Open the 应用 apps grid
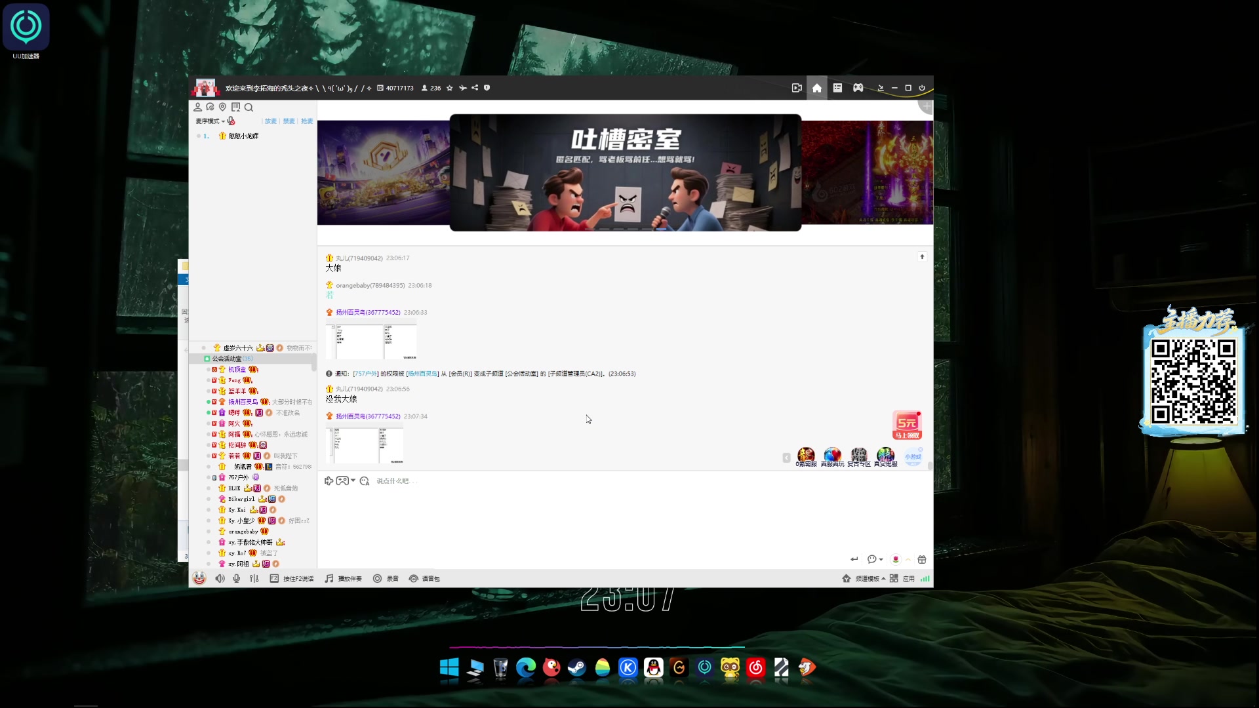 [902, 579]
